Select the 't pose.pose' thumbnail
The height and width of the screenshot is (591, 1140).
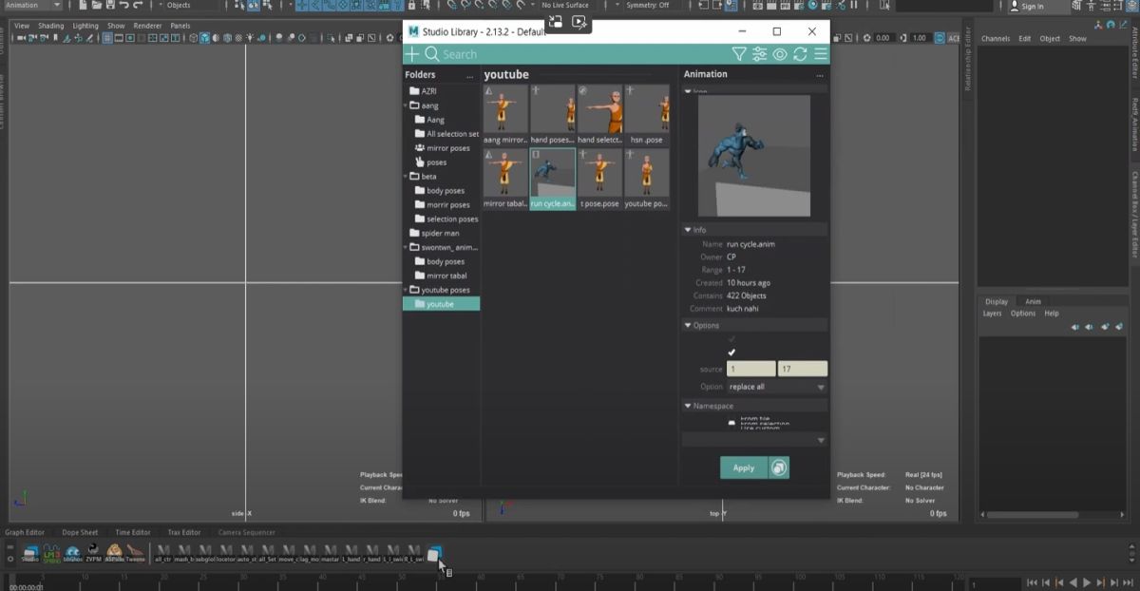tap(599, 178)
